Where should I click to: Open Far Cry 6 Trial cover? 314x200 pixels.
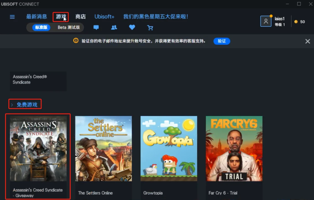click(234, 149)
